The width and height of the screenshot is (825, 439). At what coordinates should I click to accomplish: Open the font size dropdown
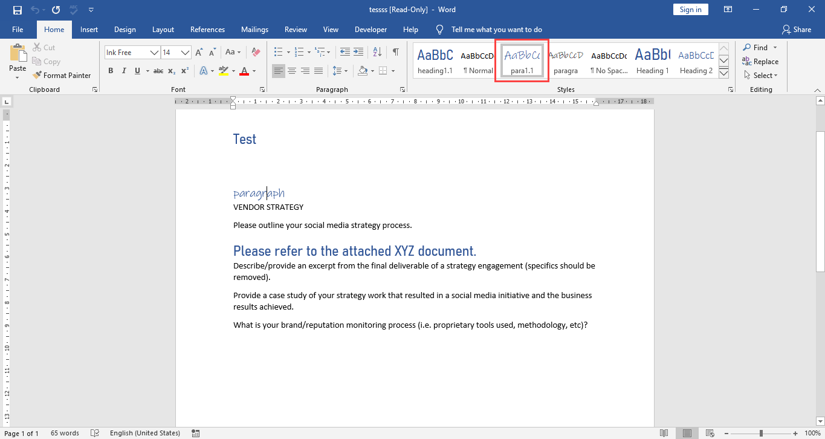coord(186,53)
